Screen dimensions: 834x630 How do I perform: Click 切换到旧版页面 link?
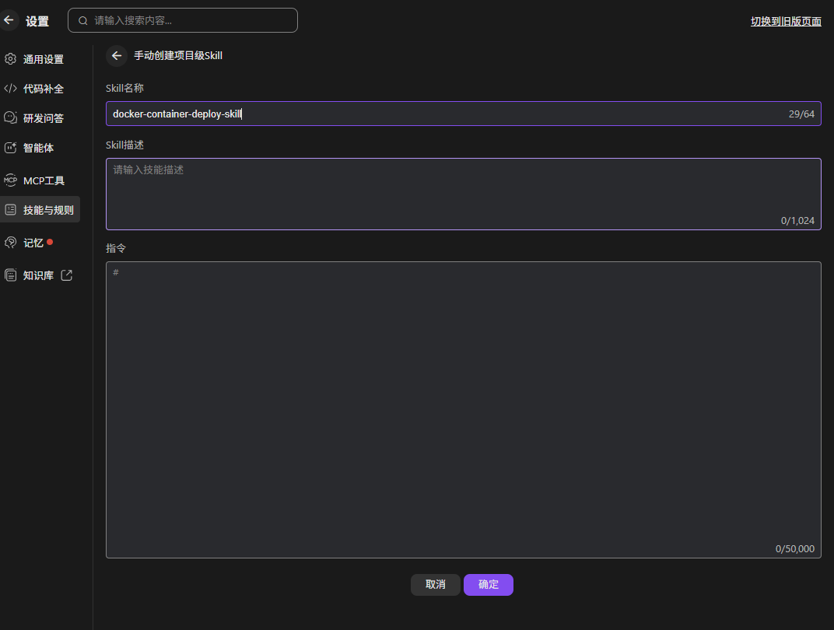pyautogui.click(x=786, y=21)
